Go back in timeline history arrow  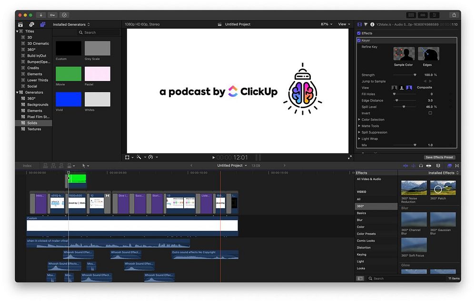point(191,166)
